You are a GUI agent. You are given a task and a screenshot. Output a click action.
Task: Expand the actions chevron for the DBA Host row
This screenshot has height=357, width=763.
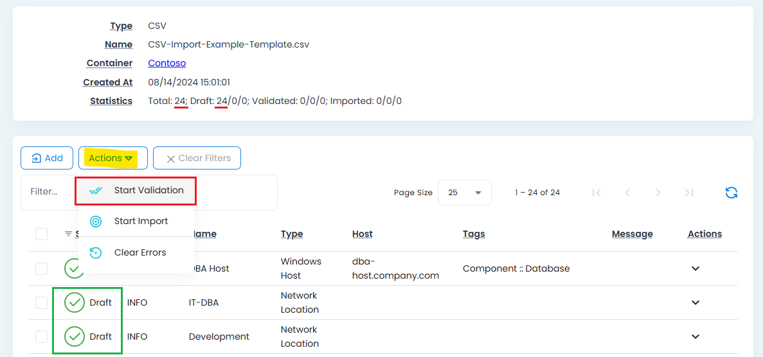pos(695,268)
